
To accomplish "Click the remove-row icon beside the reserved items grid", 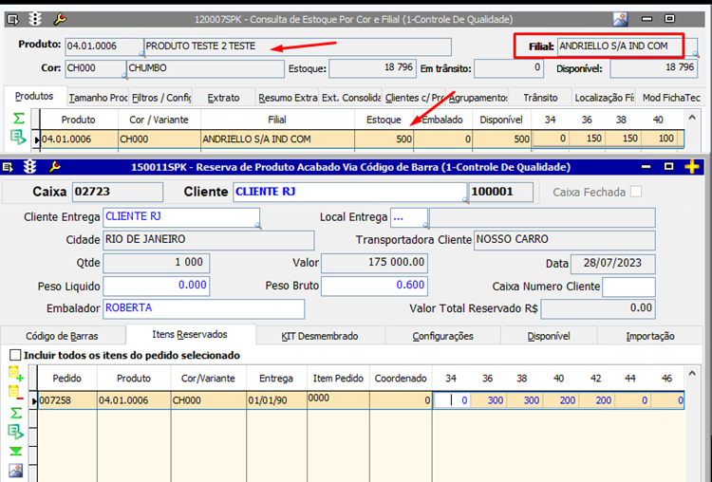I will point(16,391).
